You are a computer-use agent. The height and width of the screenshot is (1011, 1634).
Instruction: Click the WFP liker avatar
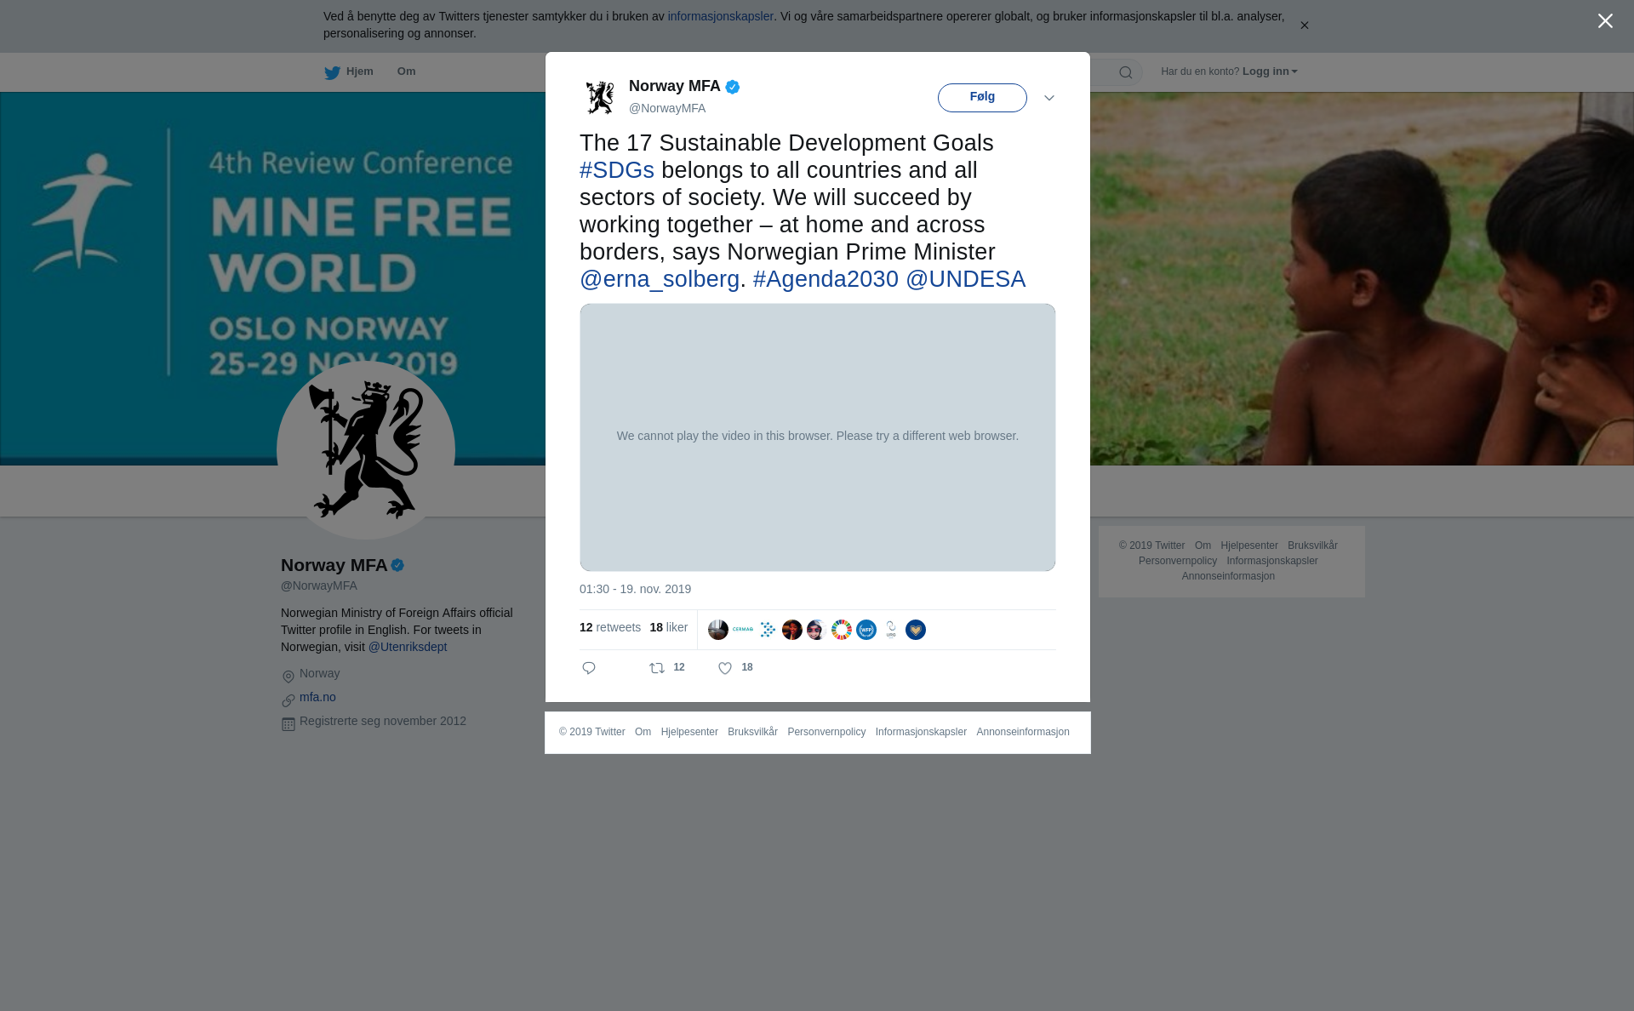pos(866,630)
